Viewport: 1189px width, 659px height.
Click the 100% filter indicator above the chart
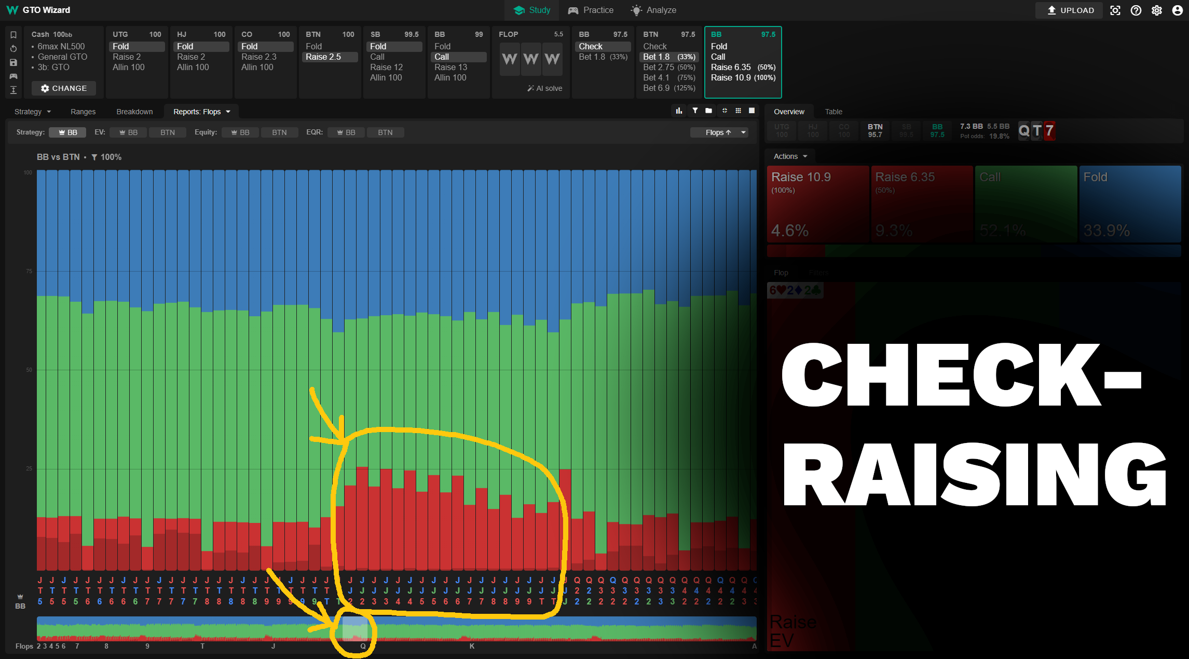coord(106,157)
